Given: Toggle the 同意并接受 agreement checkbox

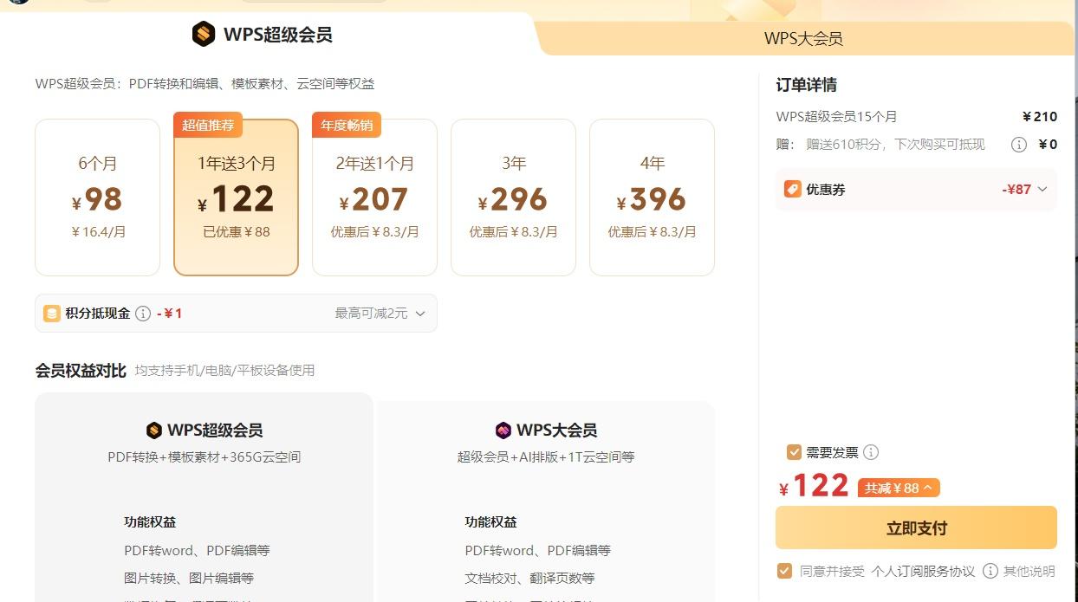Looking at the screenshot, I should click(x=784, y=571).
